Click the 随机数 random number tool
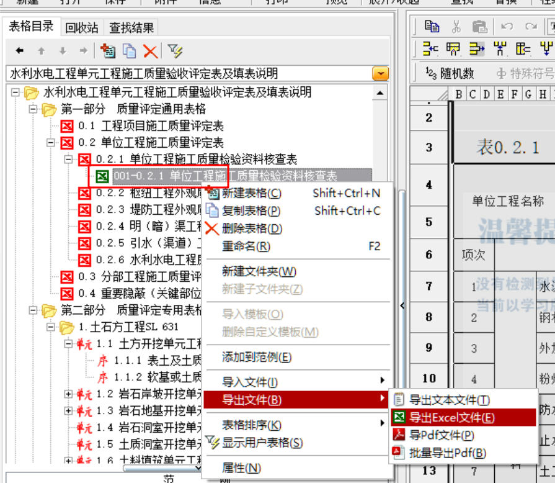 pos(450,73)
